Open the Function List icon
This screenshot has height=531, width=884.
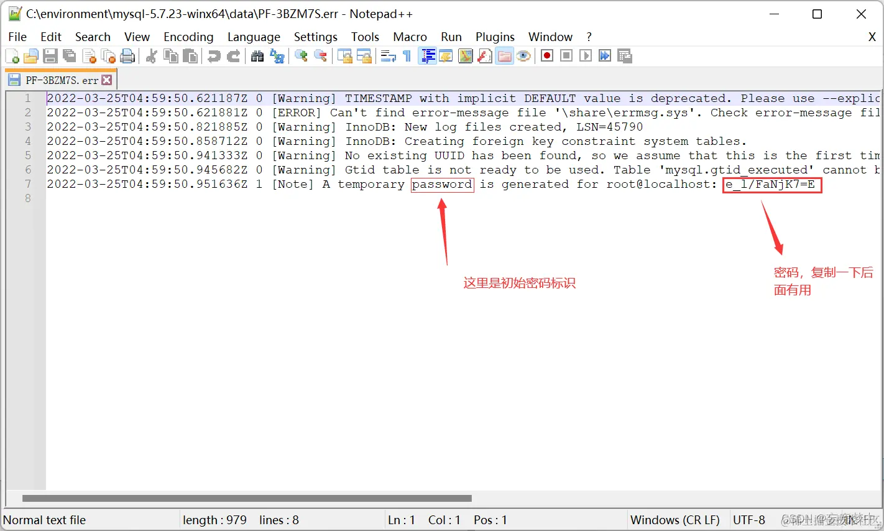tap(485, 57)
